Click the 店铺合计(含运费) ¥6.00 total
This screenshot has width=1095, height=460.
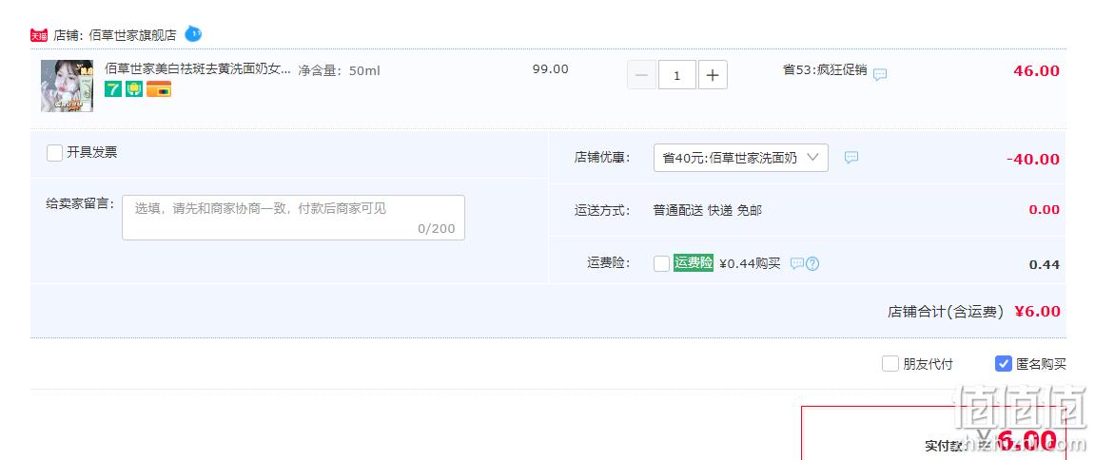coord(973,312)
